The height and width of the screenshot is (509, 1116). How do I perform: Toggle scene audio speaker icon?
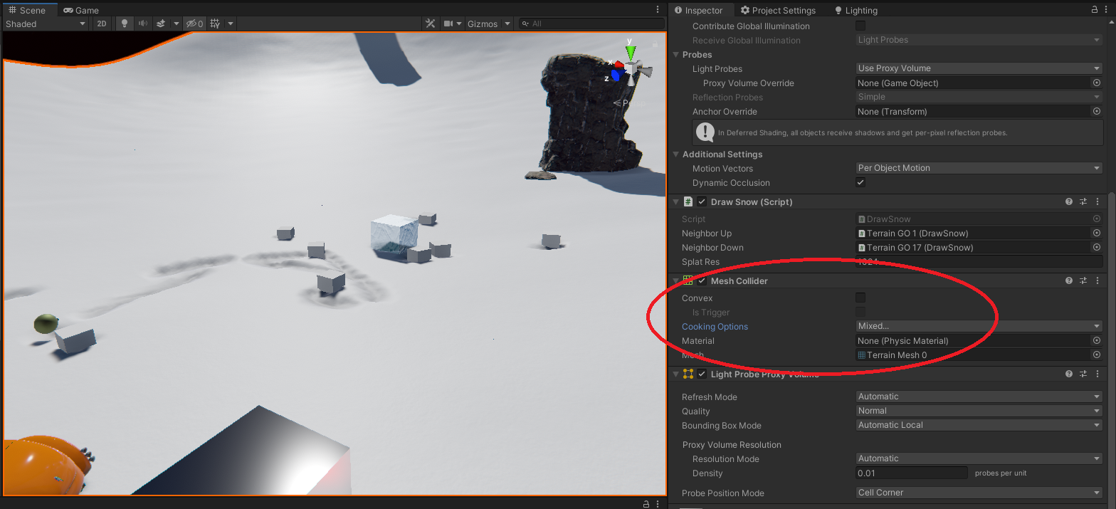(143, 23)
